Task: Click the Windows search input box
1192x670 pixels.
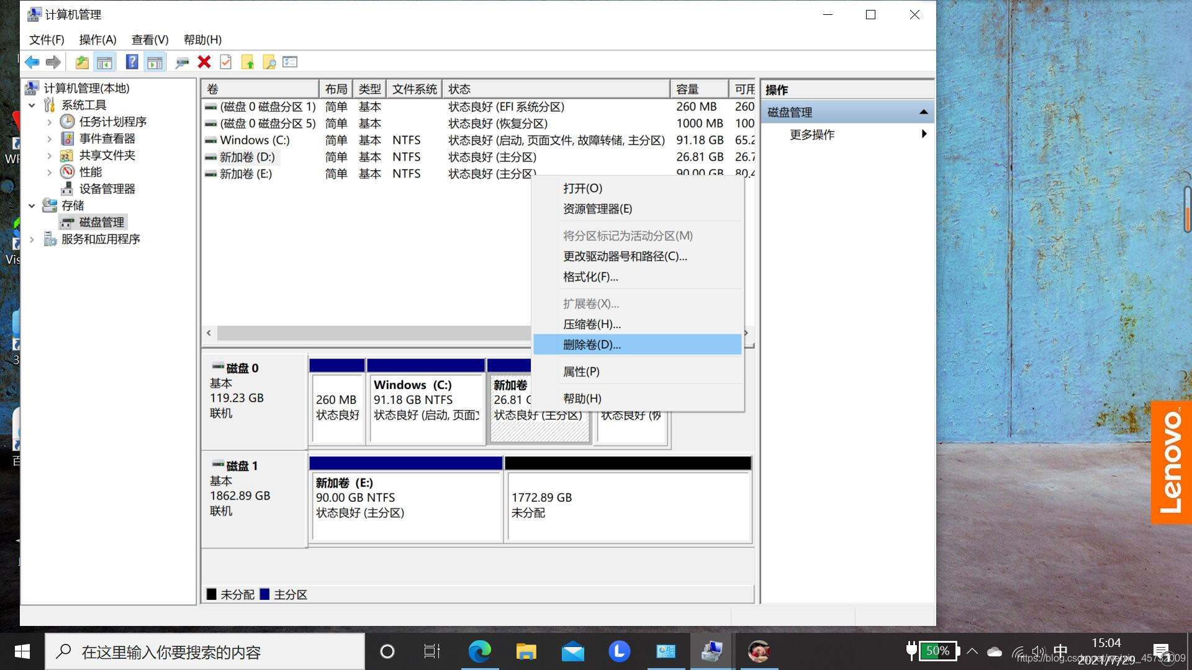Action: point(205,652)
